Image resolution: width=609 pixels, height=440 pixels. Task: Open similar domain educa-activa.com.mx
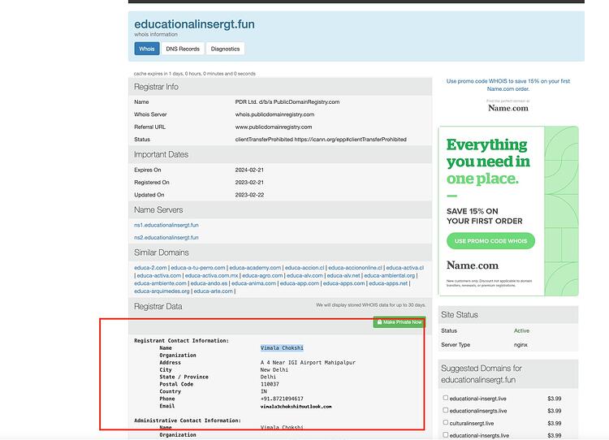point(211,275)
